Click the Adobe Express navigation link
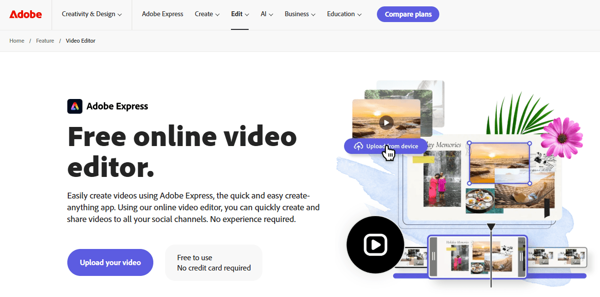Screen dimensions: 600x297 [x=162, y=14]
